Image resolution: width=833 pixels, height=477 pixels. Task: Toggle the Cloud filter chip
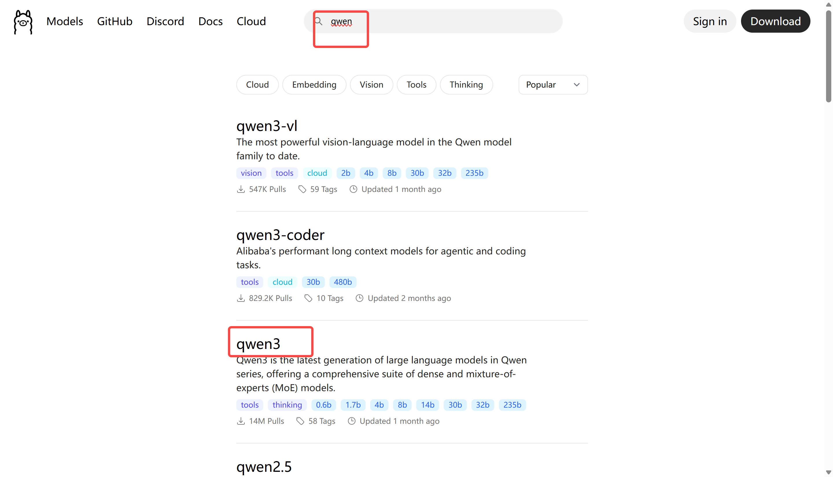257,84
